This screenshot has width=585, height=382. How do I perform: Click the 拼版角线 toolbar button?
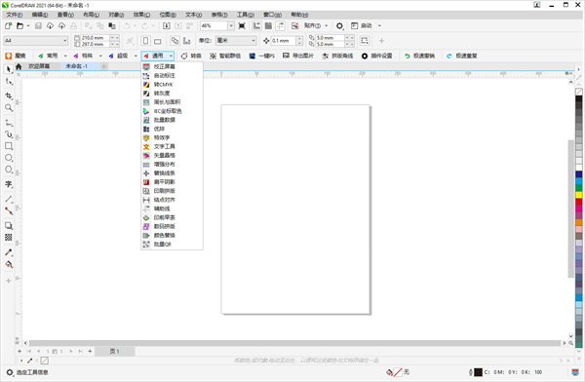click(x=337, y=56)
